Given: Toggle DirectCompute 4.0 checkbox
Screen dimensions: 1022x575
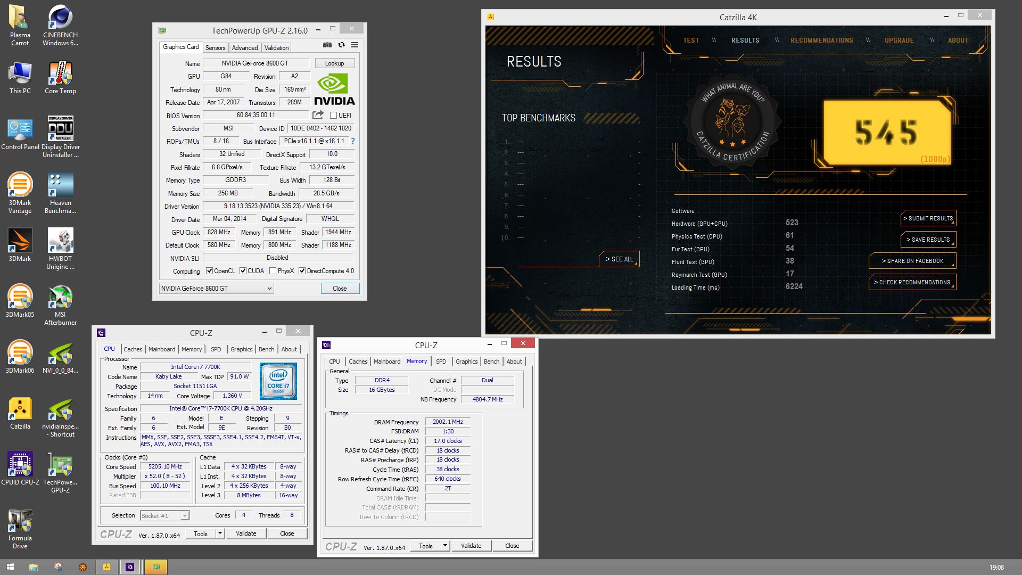Looking at the screenshot, I should click(302, 271).
